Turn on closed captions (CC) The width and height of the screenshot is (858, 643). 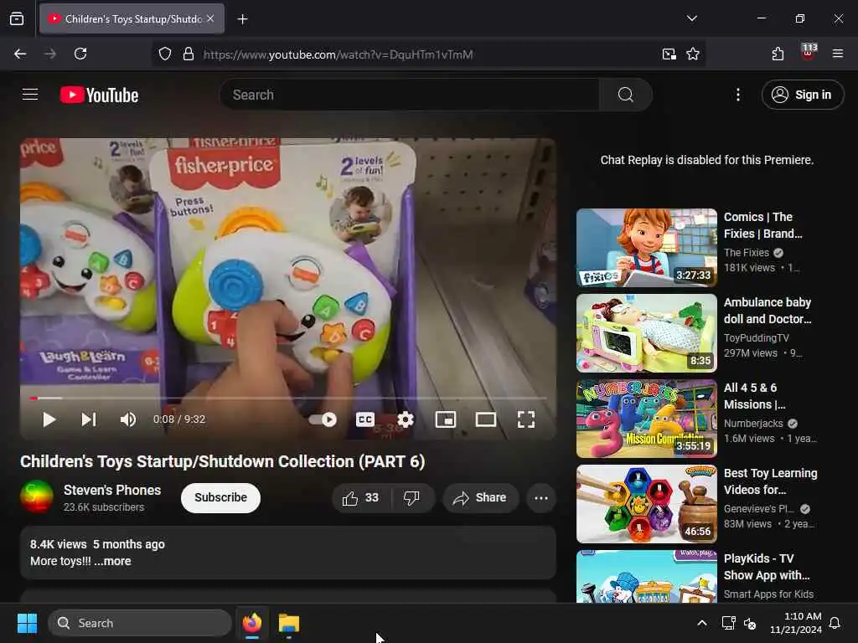coord(365,419)
